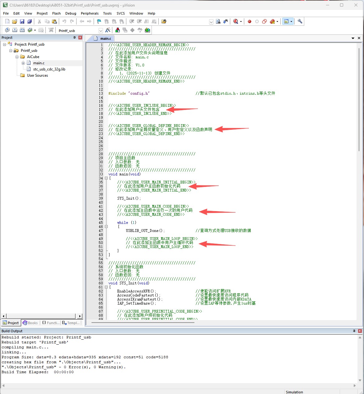Toggle the fold marker beside main's opening brace

(106, 178)
